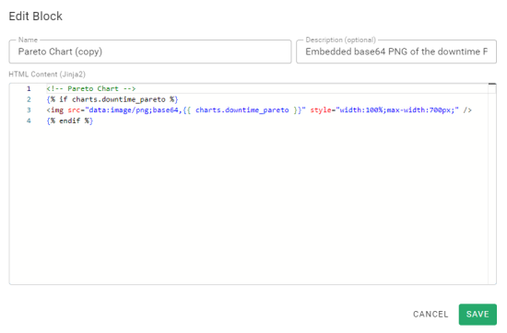Place cursor on the style attribute
Image resolution: width=507 pixels, height=333 pixels.
pyautogui.click(x=321, y=110)
